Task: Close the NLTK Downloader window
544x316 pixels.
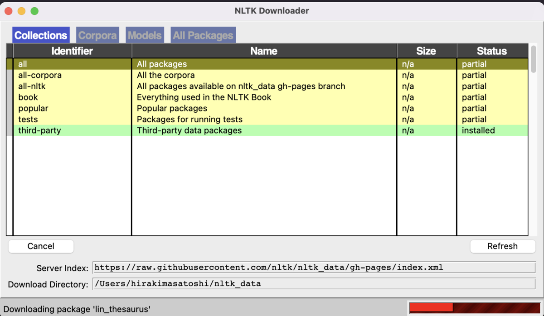Action: click(x=9, y=11)
